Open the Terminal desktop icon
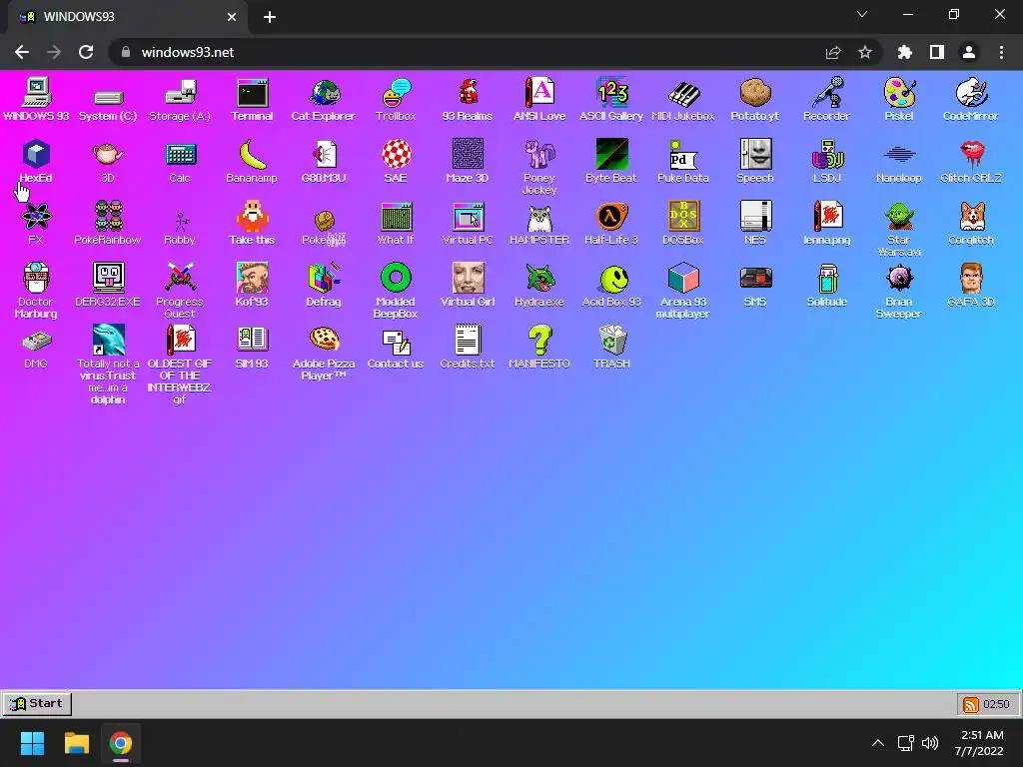This screenshot has width=1023, height=767. coord(252,99)
